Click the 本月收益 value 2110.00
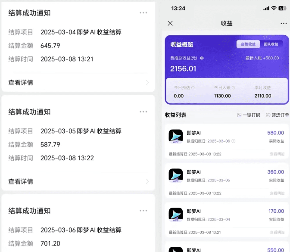This screenshot has height=252, width=290. (262, 96)
